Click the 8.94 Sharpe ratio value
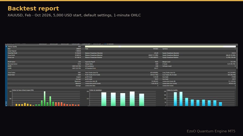The height and width of the screenshot is (136, 243). coord(157,64)
